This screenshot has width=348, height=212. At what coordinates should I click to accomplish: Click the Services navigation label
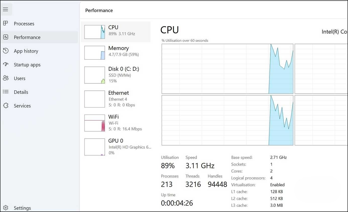pyautogui.click(x=22, y=106)
